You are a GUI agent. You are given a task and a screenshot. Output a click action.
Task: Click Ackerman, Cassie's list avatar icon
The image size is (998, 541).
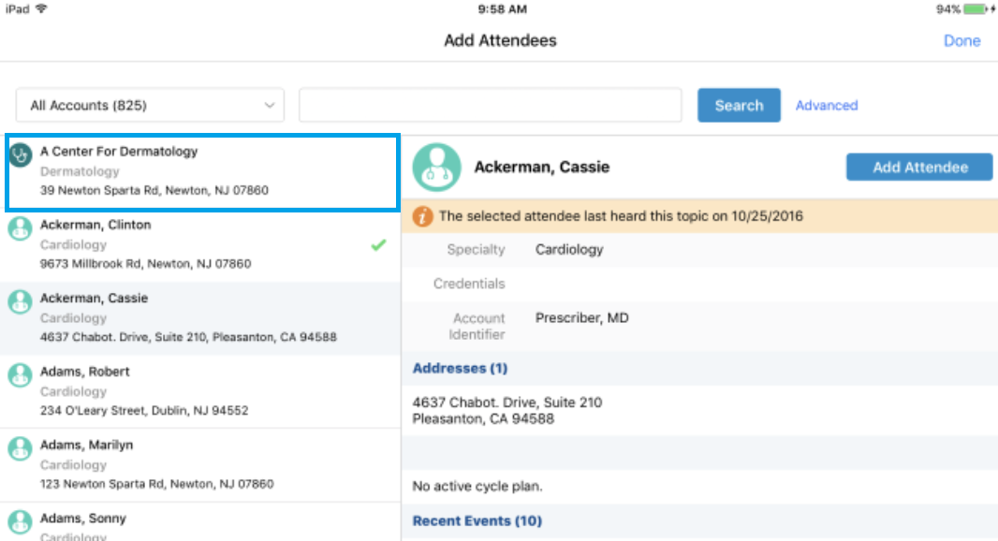coord(21,302)
